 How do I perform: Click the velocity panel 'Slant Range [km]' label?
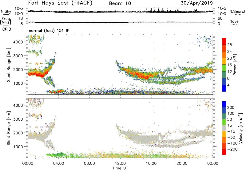tap(9, 128)
